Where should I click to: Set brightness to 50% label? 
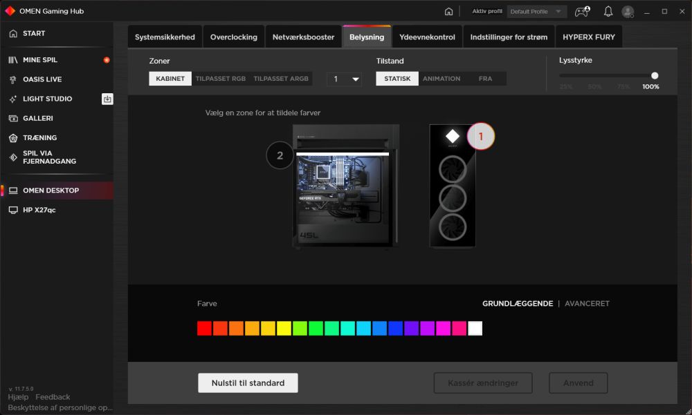[594, 87]
